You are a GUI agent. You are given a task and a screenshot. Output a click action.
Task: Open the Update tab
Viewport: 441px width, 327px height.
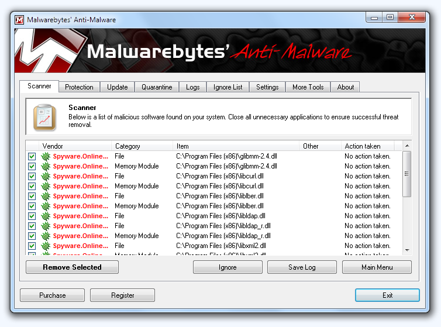[x=118, y=87]
